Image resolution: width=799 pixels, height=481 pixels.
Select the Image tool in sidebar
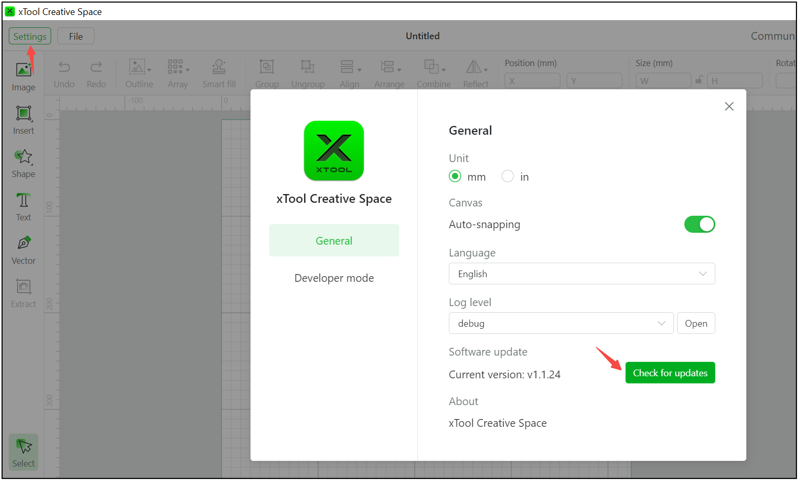pos(23,76)
